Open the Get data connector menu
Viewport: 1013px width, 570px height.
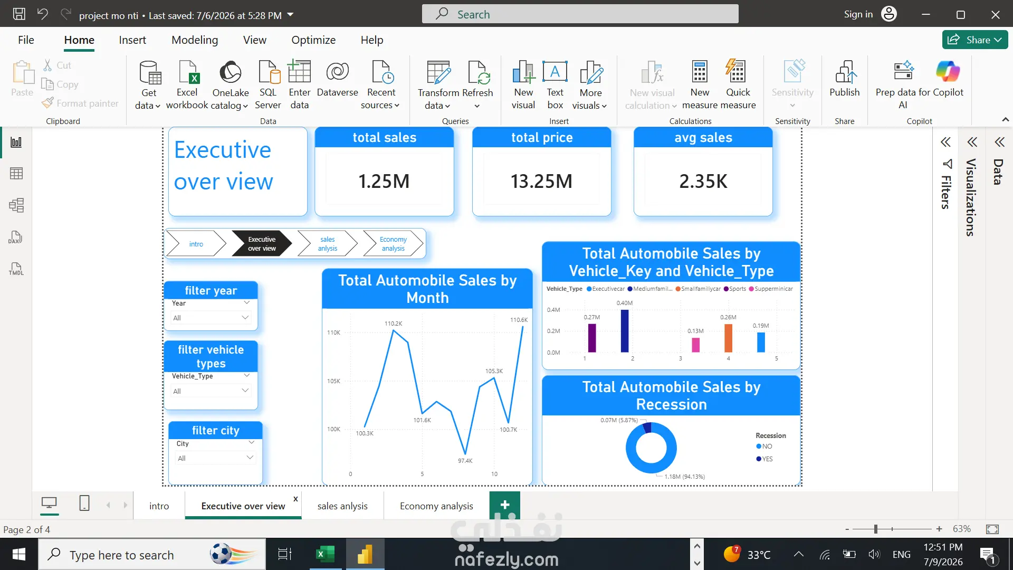click(147, 84)
